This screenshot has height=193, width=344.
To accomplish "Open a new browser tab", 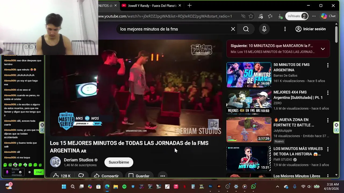I will 189,5.
